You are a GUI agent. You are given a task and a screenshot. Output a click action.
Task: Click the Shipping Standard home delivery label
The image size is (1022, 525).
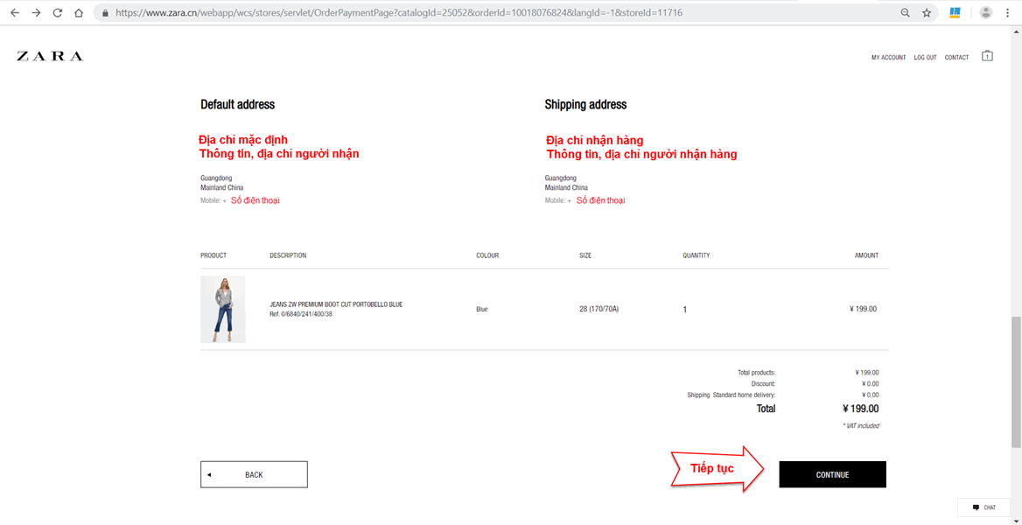731,395
